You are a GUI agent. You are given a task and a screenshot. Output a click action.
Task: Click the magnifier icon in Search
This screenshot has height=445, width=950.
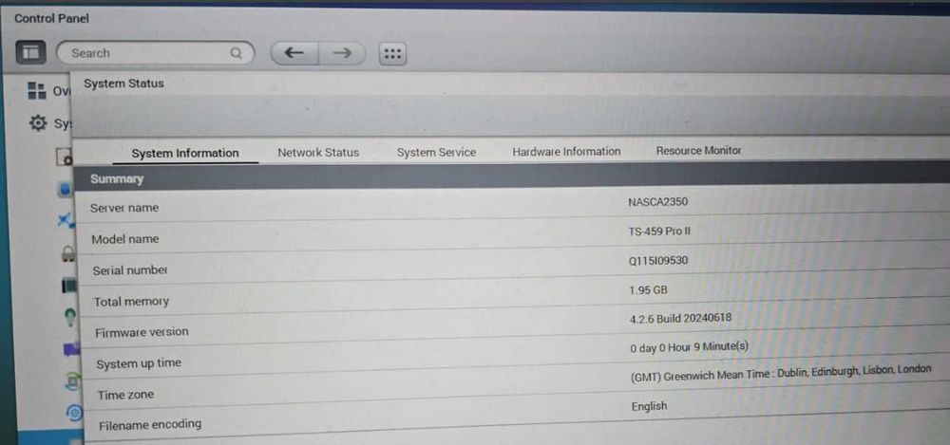point(236,53)
